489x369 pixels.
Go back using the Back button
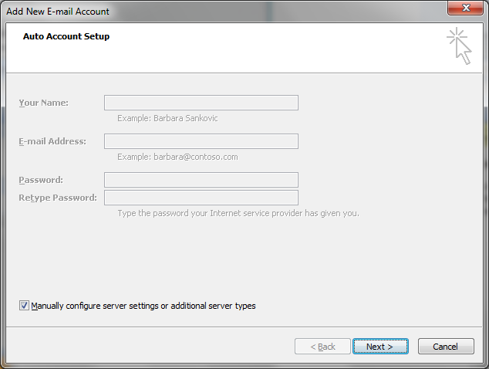click(322, 347)
